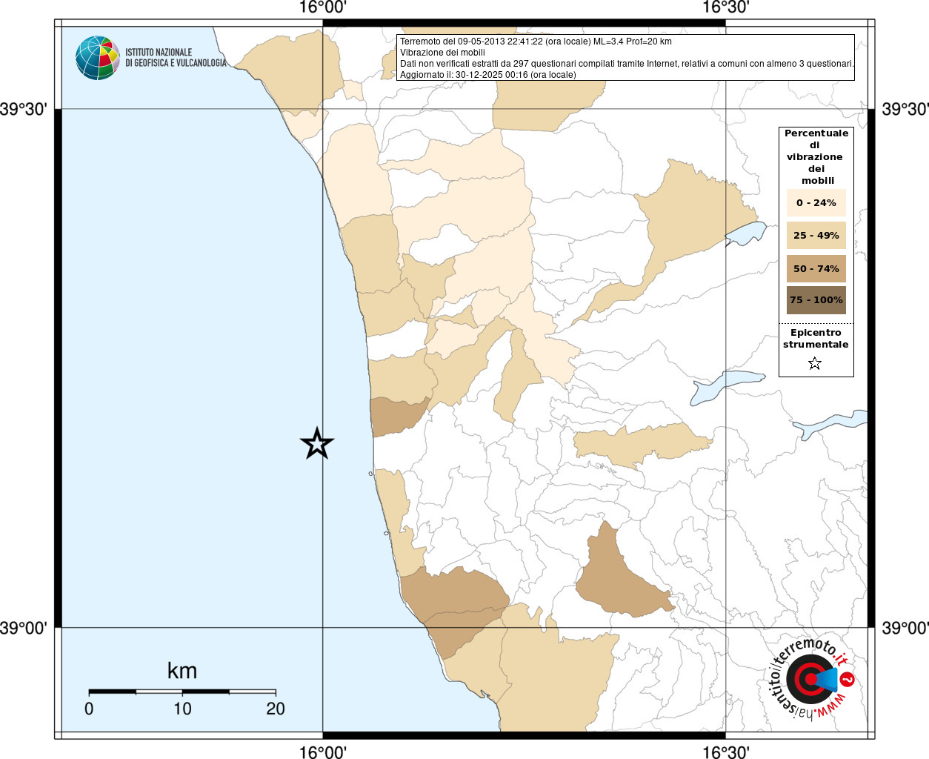This screenshot has width=929, height=759.
Task: Click the 'km' scale bar label
Action: [x=182, y=671]
